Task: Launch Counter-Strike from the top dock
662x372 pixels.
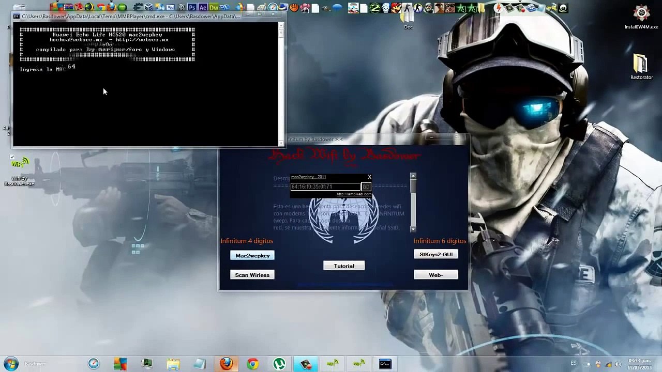Action: 407,8
